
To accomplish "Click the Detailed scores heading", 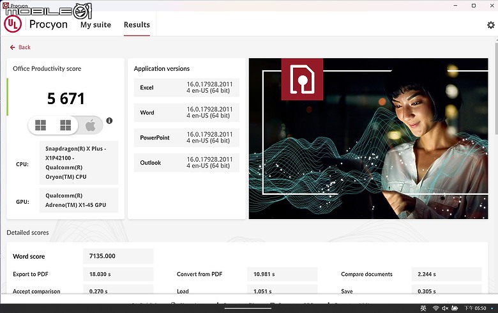I will click(x=27, y=233).
